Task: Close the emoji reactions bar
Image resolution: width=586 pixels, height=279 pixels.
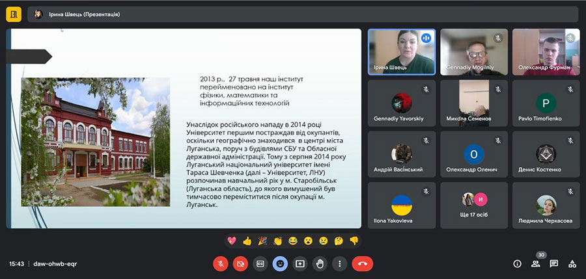Action: click(x=280, y=263)
